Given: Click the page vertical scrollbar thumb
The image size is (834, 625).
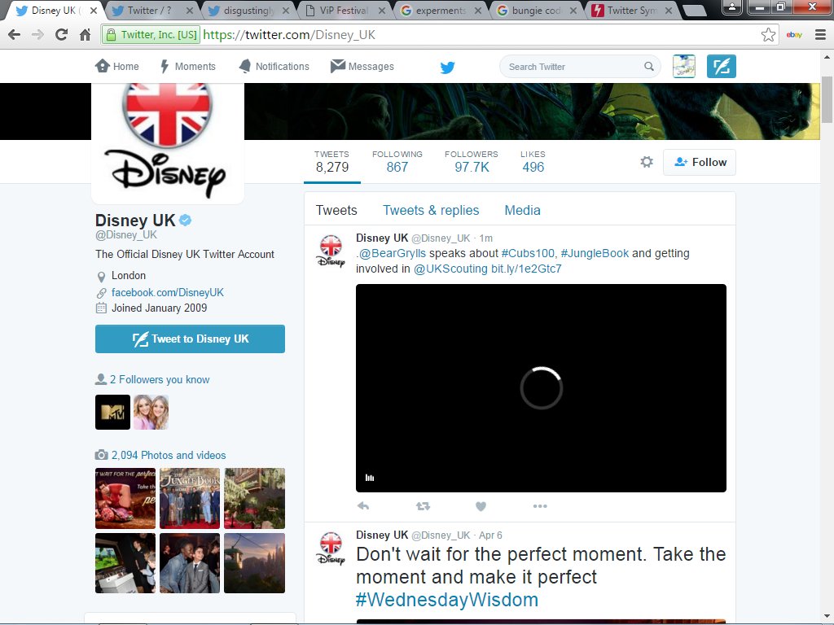Looking at the screenshot, I should pos(827,99).
